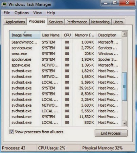This screenshot has height=153, width=137.
Task: Select the SearchProtoc... process row
Action: [x=66, y=42]
